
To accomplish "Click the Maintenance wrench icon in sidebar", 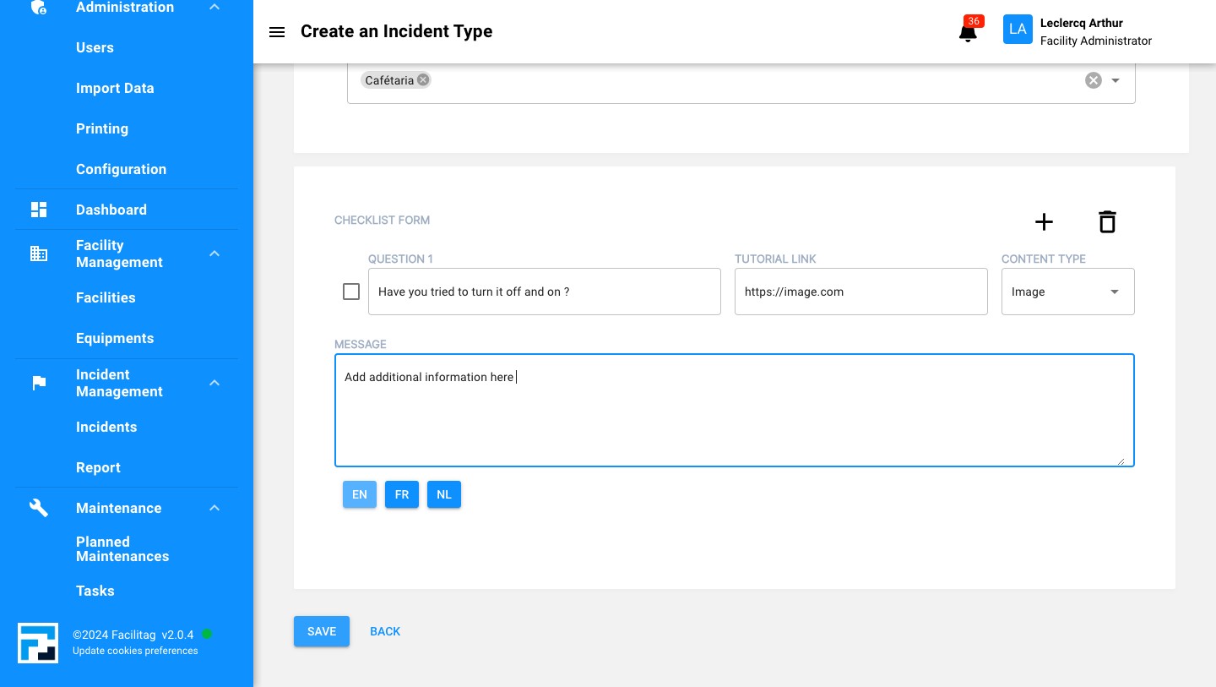I will coord(39,508).
